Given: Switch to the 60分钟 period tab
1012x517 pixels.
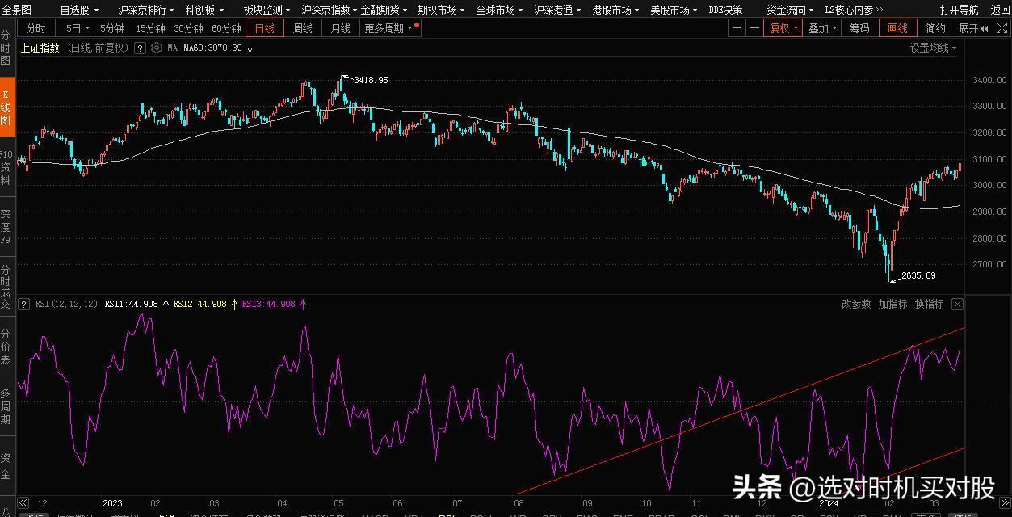Looking at the screenshot, I should 226,28.
